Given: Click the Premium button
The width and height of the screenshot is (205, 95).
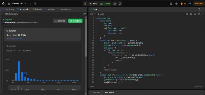Looking at the screenshot, I should click(x=199, y=4).
